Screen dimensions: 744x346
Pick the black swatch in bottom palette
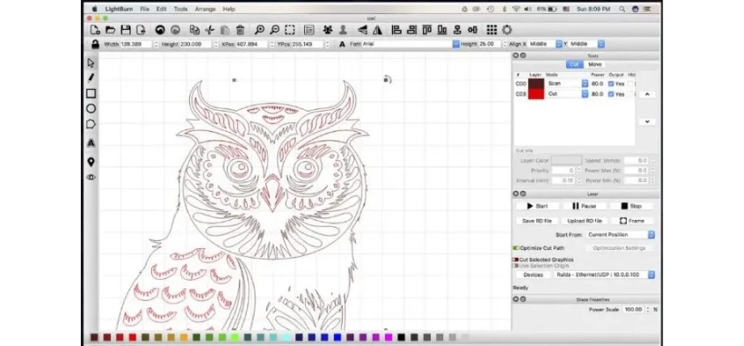tap(401, 337)
